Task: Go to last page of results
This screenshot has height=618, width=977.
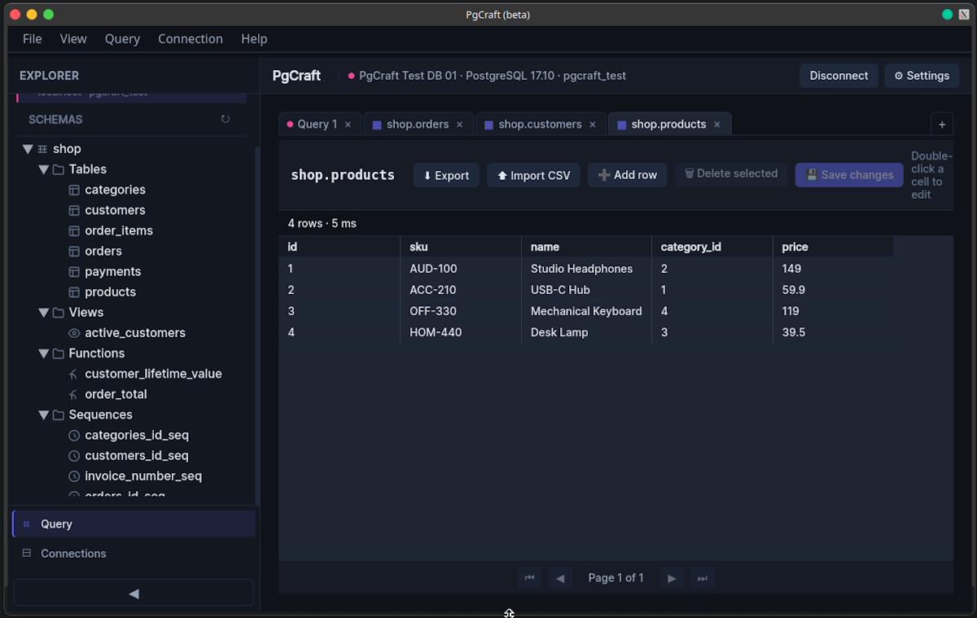Action: 703,578
